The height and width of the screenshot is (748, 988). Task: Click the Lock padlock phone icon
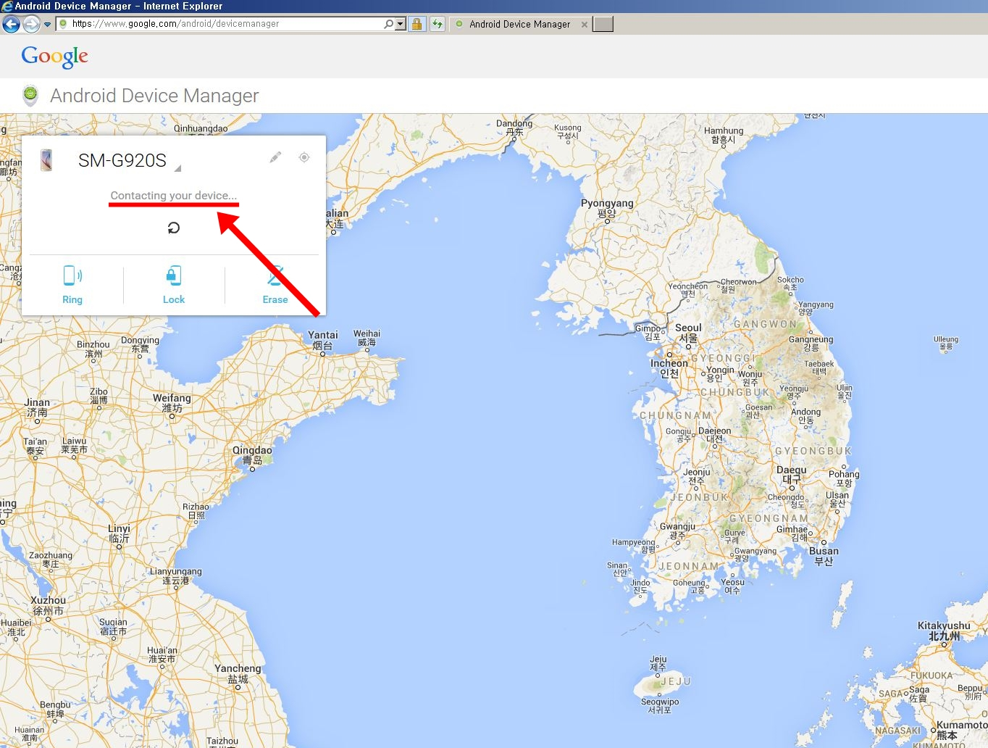tap(174, 275)
